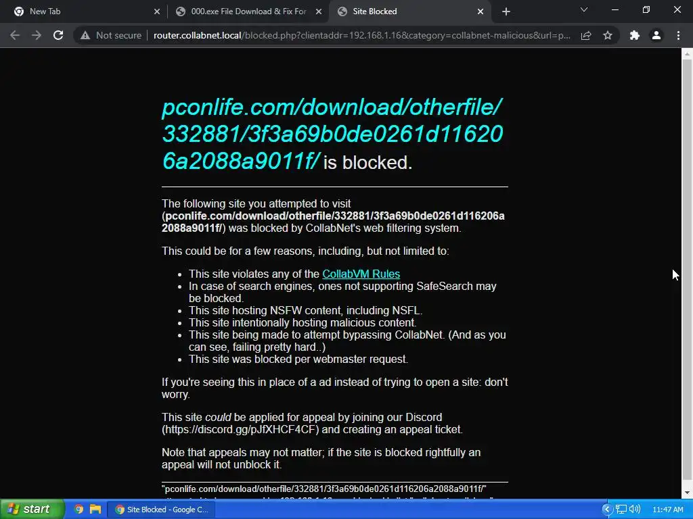The image size is (693, 519).
Task: Click the vertical scrollbar thumb
Action: [687, 269]
